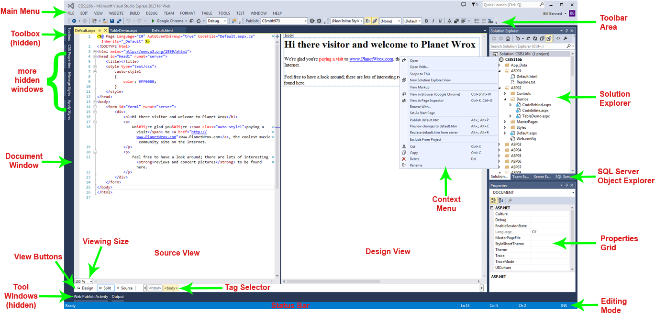655x313 pixels.
Task: Select Web.config in Solution Explorer
Action: pos(526,139)
